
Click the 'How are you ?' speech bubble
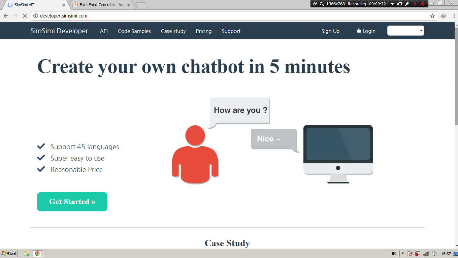(x=239, y=113)
